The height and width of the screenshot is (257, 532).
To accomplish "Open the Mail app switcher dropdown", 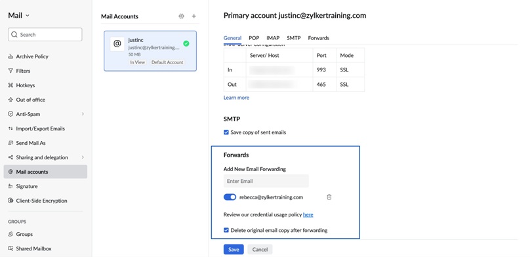I will point(18,16).
